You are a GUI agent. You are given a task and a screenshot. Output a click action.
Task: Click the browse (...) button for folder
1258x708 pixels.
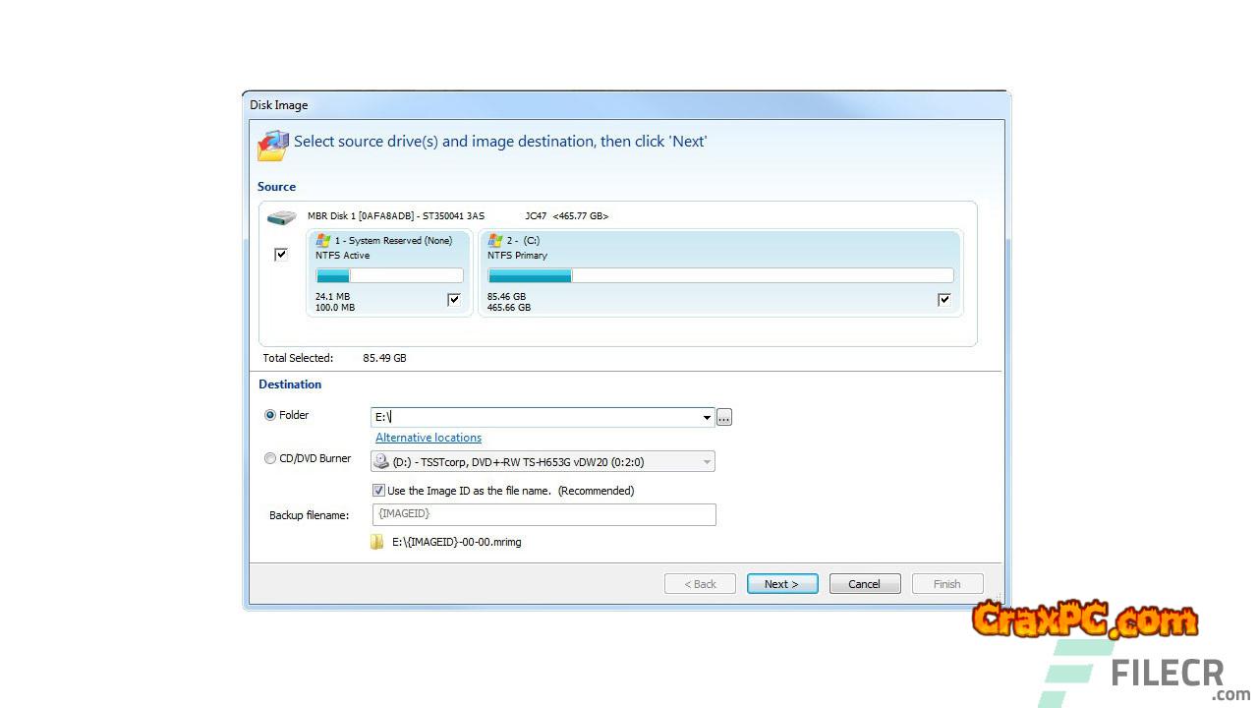click(x=724, y=418)
